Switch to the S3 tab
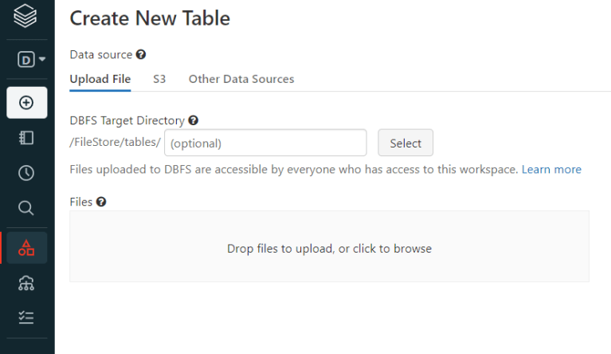Viewport: 611px width, 354px height. [x=159, y=79]
